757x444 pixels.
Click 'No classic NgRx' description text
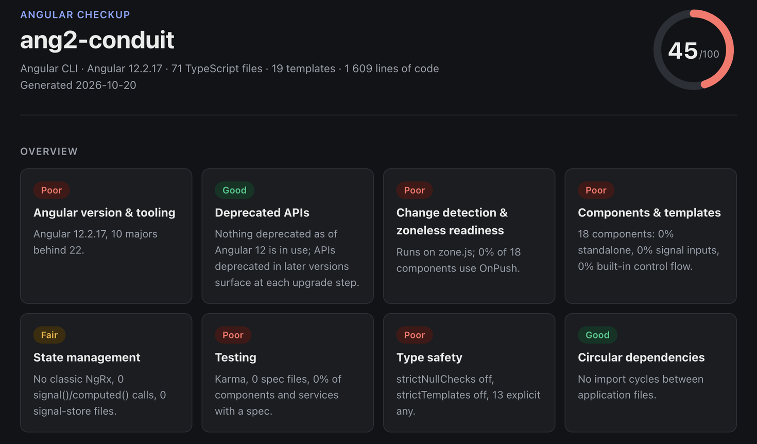(100, 395)
